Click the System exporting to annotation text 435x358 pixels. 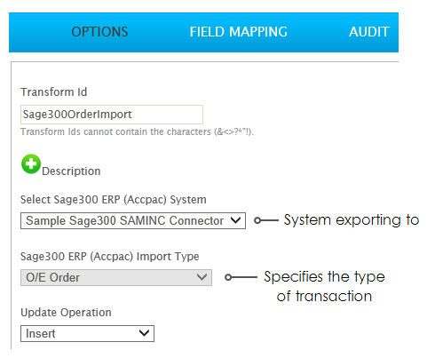pos(352,220)
